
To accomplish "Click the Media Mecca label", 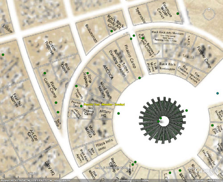I will pyautogui.click(x=90, y=131).
